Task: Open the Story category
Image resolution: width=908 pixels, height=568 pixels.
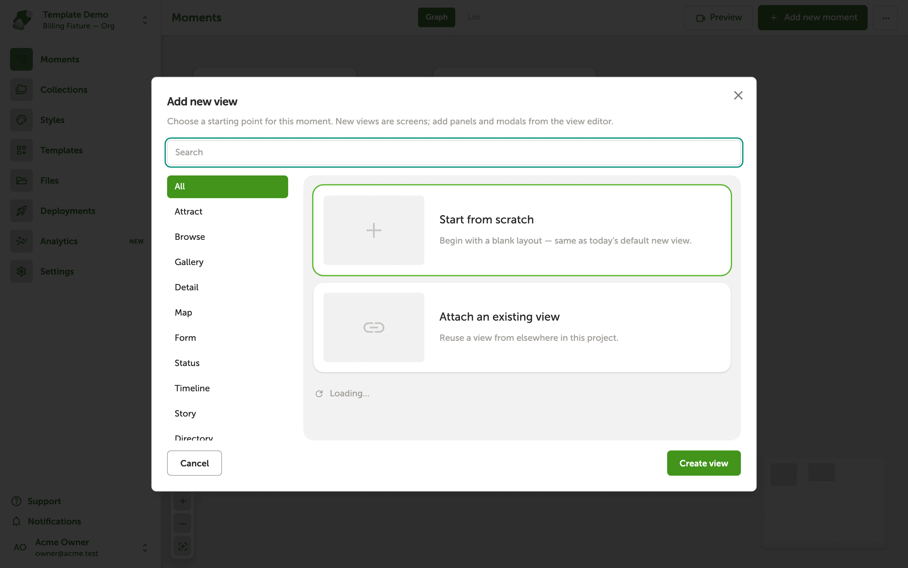Action: (x=227, y=413)
